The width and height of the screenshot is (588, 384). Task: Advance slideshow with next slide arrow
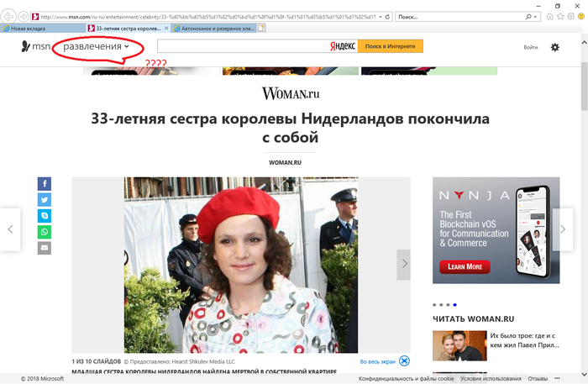click(x=404, y=265)
